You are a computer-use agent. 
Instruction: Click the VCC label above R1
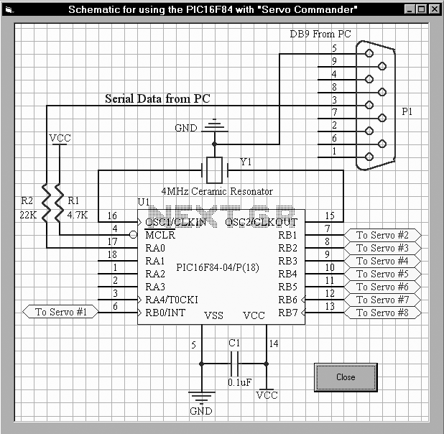click(x=60, y=138)
